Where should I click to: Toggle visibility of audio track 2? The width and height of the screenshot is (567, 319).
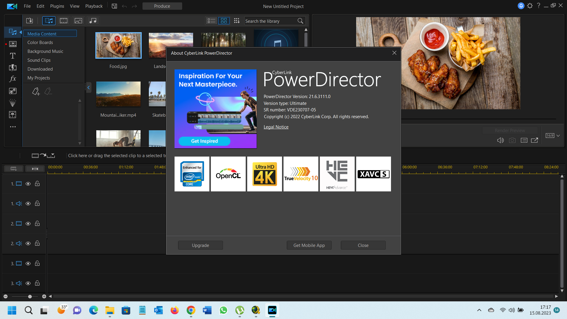tap(28, 243)
